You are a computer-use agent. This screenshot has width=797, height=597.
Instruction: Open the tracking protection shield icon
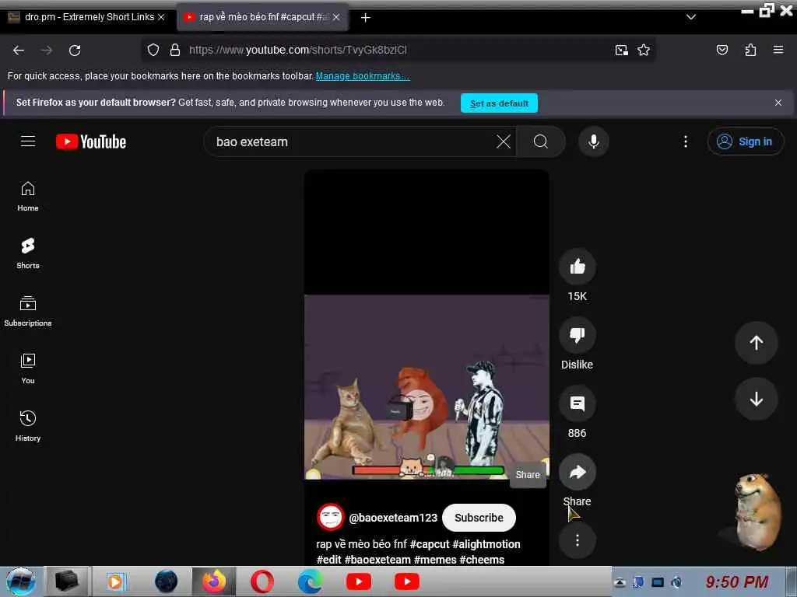153,50
